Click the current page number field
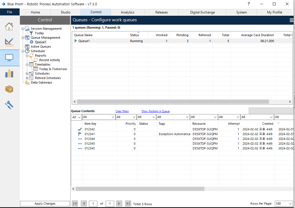 pyautogui.click(x=93, y=204)
